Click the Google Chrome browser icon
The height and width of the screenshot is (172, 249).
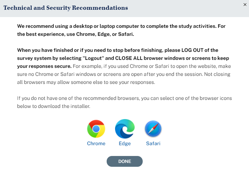coord(96,129)
